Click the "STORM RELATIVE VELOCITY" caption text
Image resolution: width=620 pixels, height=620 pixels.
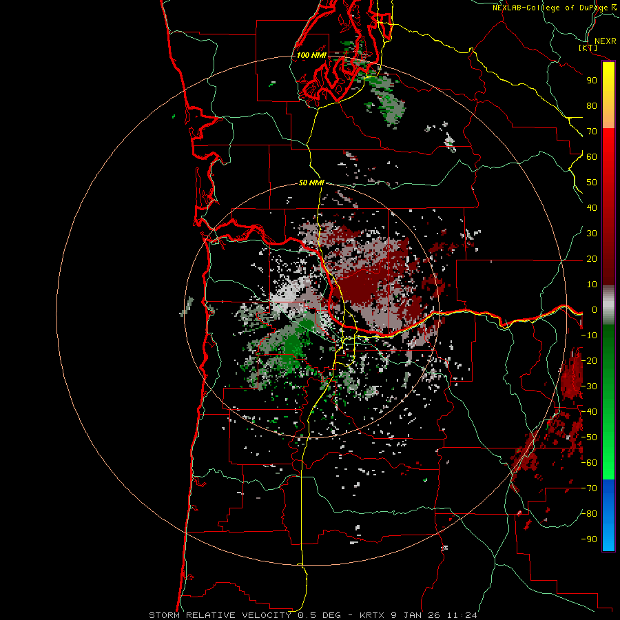(220, 615)
